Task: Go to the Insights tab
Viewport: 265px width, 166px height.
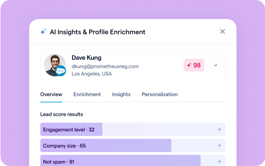Action: (121, 94)
